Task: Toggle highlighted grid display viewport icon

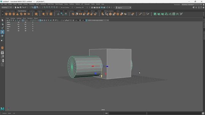Action: (23, 20)
